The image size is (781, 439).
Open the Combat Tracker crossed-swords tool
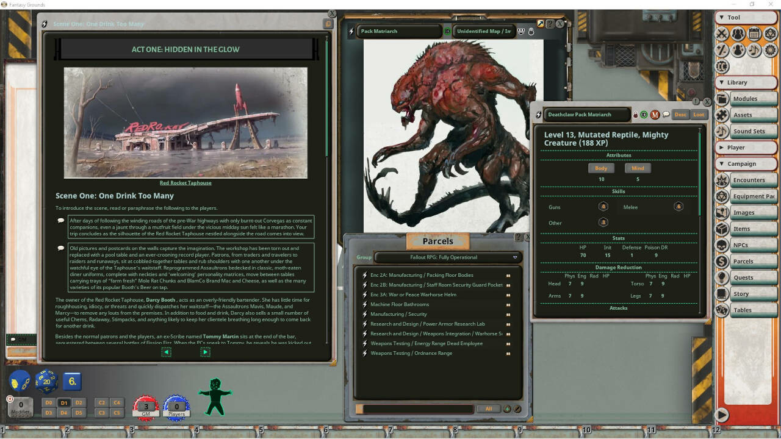pyautogui.click(x=722, y=34)
